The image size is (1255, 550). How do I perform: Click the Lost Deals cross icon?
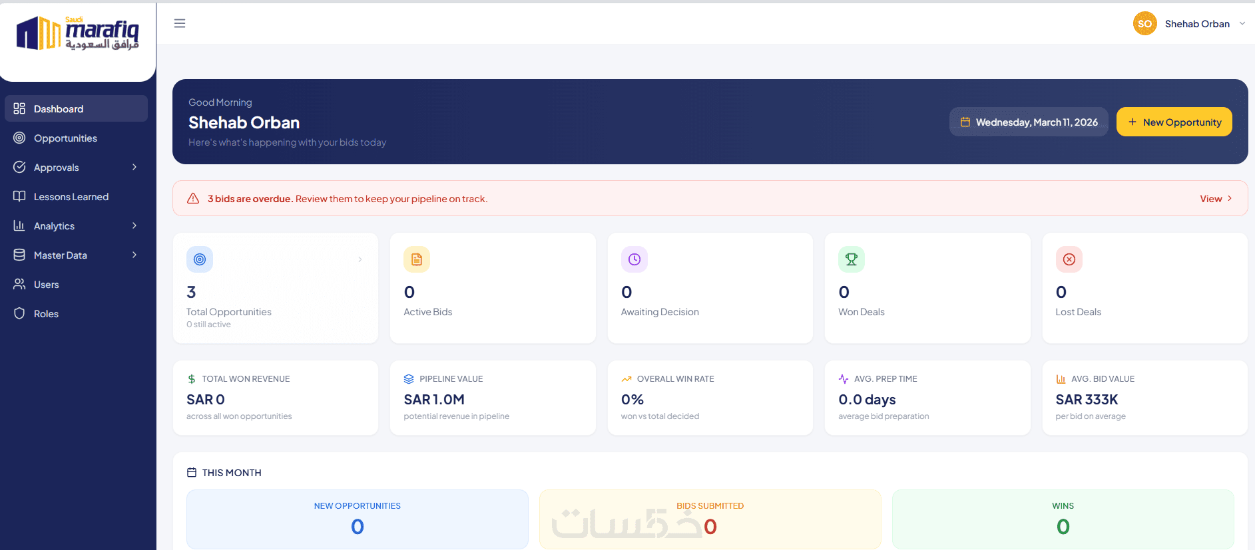1069,259
